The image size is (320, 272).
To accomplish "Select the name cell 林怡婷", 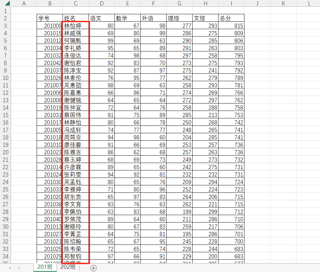I will point(76,26).
